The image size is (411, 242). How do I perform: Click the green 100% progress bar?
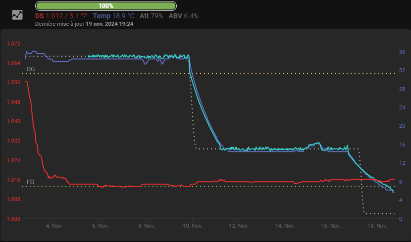106,6
